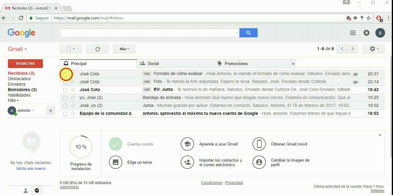The width and height of the screenshot is (393, 195).
Task: Open the Enviados folder
Action: click(x=17, y=84)
